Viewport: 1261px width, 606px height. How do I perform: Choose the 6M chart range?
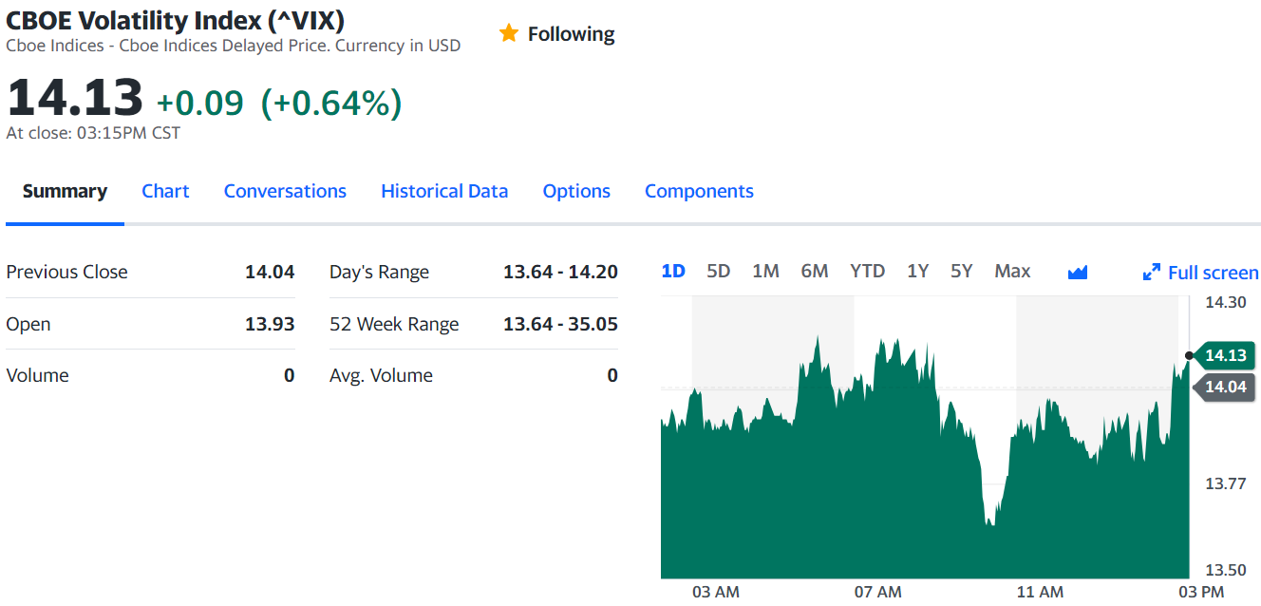(815, 271)
